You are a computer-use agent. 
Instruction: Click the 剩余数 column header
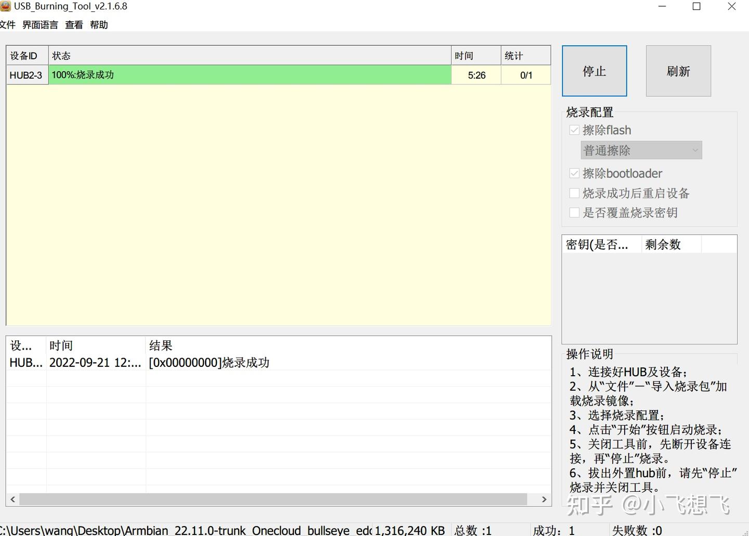pos(663,244)
